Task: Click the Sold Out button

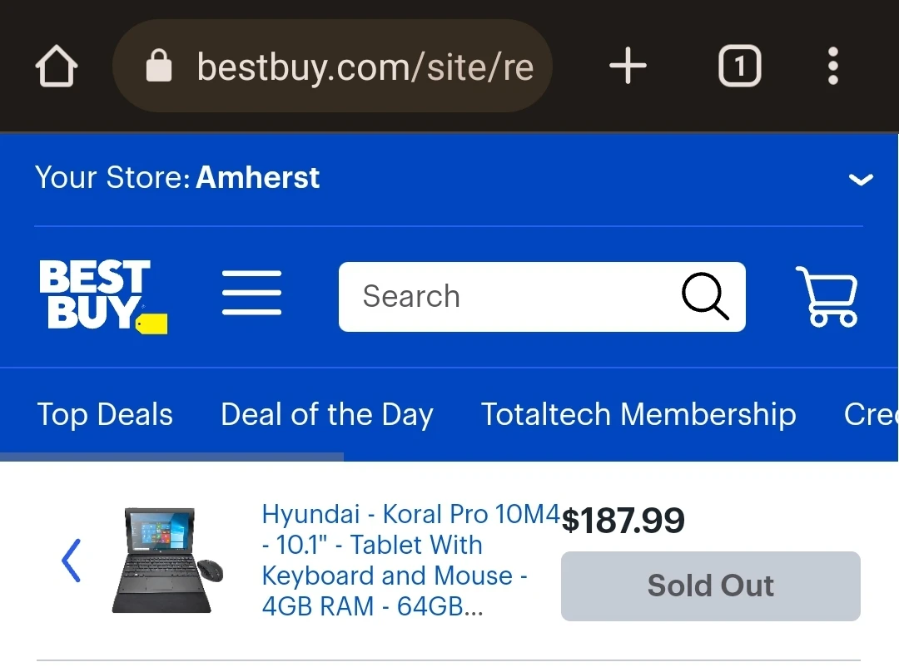Action: click(710, 585)
